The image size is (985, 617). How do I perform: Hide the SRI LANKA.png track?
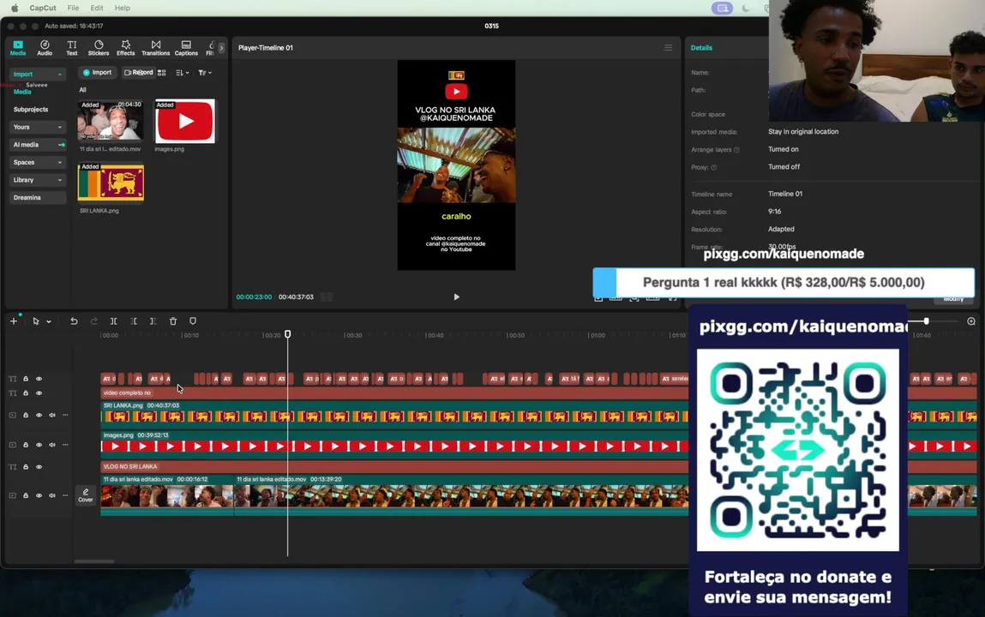(39, 415)
